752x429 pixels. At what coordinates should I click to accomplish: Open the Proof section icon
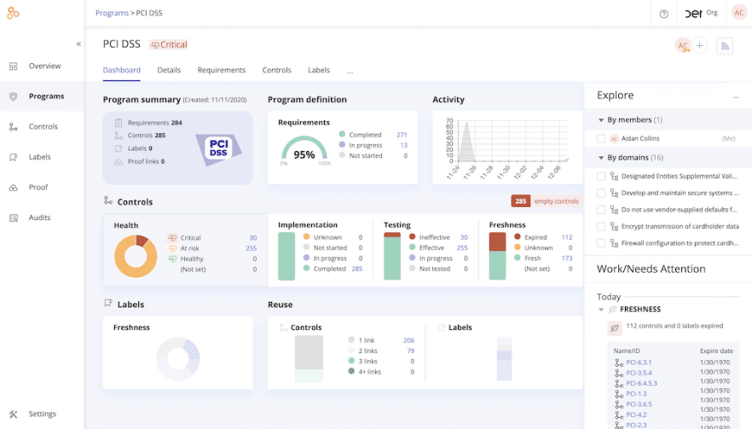coord(13,187)
